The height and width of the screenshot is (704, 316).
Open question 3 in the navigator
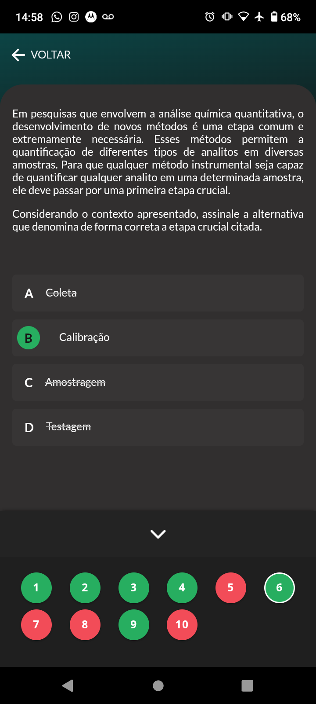(x=134, y=588)
